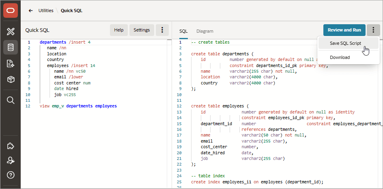Go back using the left arrow
This screenshot has width=383, height=189.
point(30,11)
